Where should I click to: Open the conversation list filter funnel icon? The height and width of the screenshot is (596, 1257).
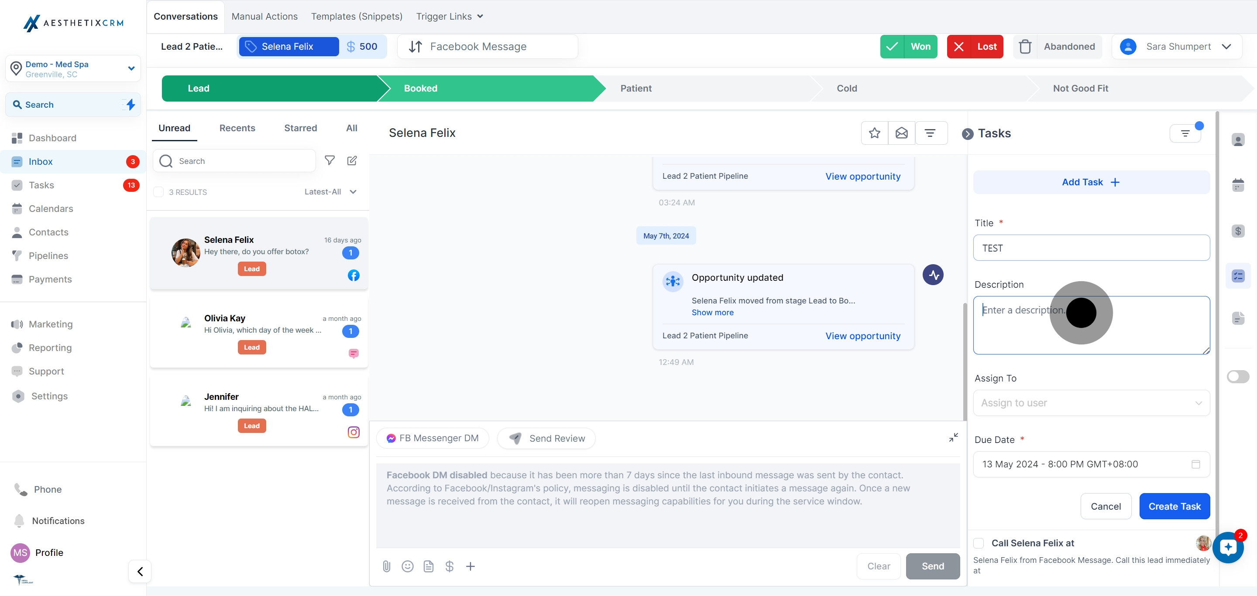click(x=330, y=160)
